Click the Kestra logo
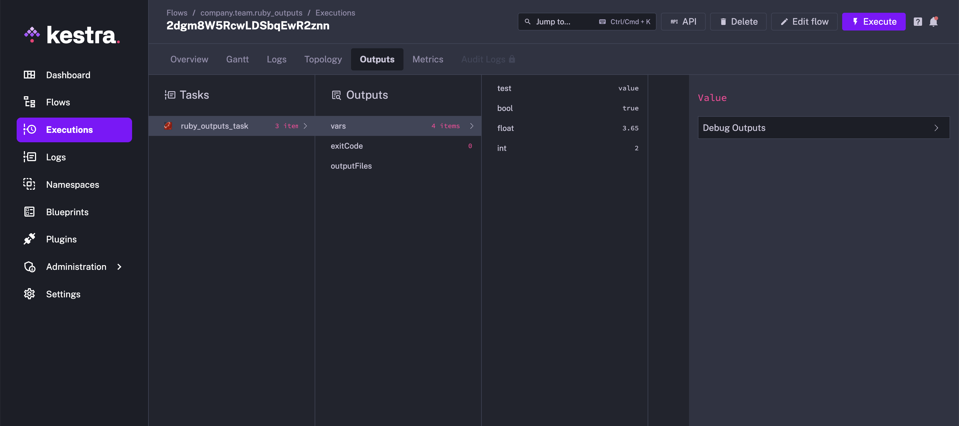Screen dimensions: 959x426 tap(72, 35)
